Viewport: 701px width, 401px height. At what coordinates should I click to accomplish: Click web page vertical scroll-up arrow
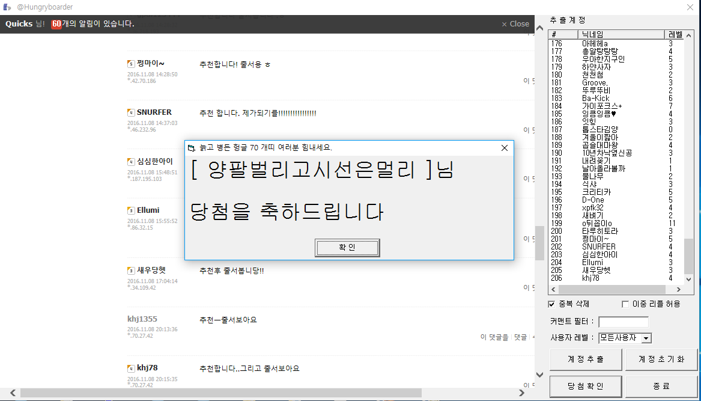(539, 28)
